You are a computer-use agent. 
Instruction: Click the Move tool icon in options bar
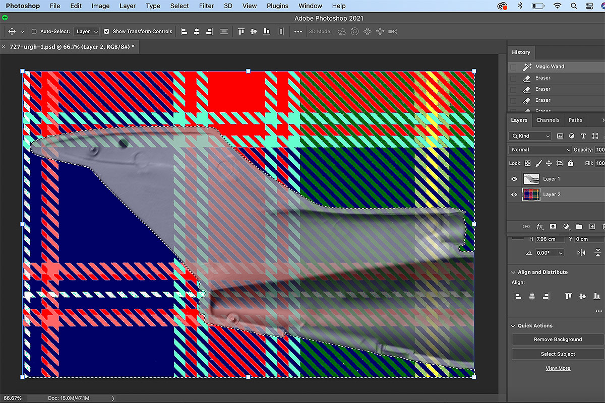click(12, 31)
